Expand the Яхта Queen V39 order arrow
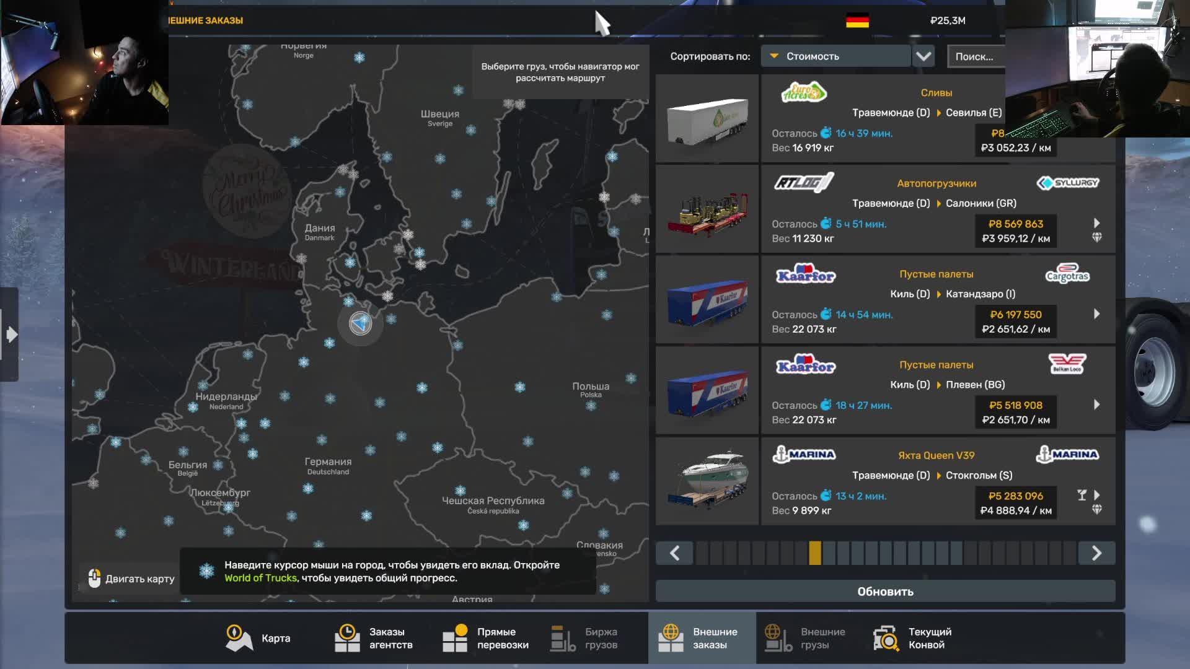1190x669 pixels. click(1096, 495)
